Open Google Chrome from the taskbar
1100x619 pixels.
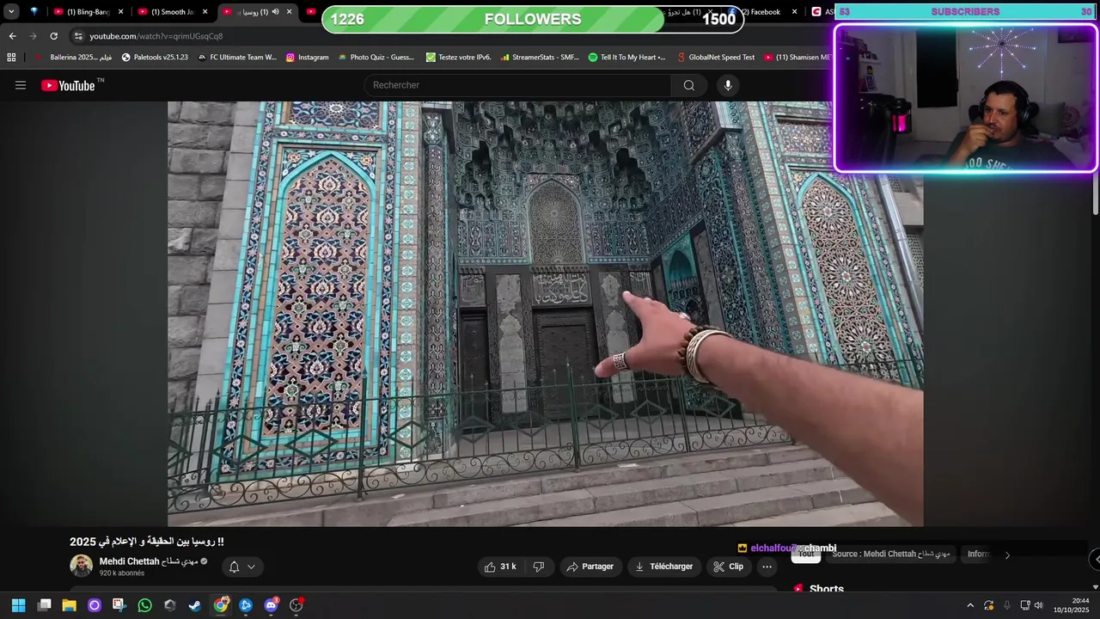point(221,605)
